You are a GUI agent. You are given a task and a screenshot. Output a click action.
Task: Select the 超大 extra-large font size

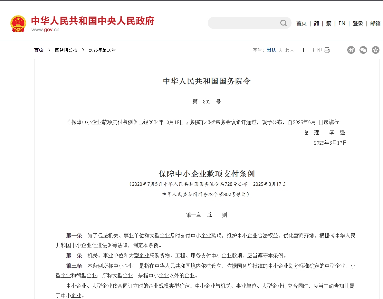(290, 50)
